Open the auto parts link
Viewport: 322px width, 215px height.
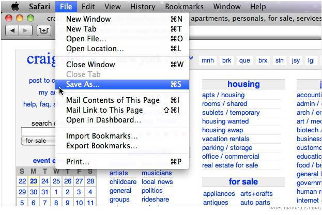(x=255, y=203)
